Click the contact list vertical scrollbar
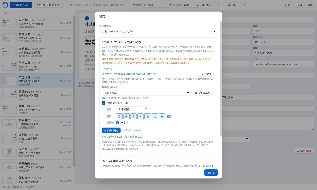The image size is (317, 190). [x=74, y=91]
